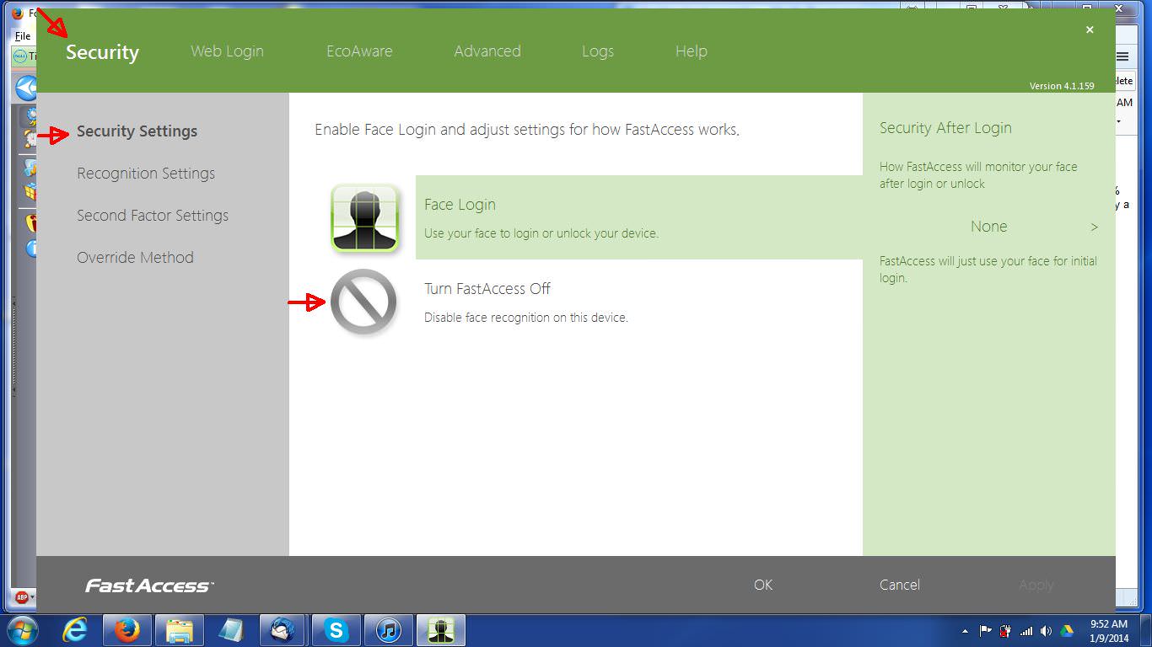Click the Adblock Plus icon in Firefox

pos(22,598)
